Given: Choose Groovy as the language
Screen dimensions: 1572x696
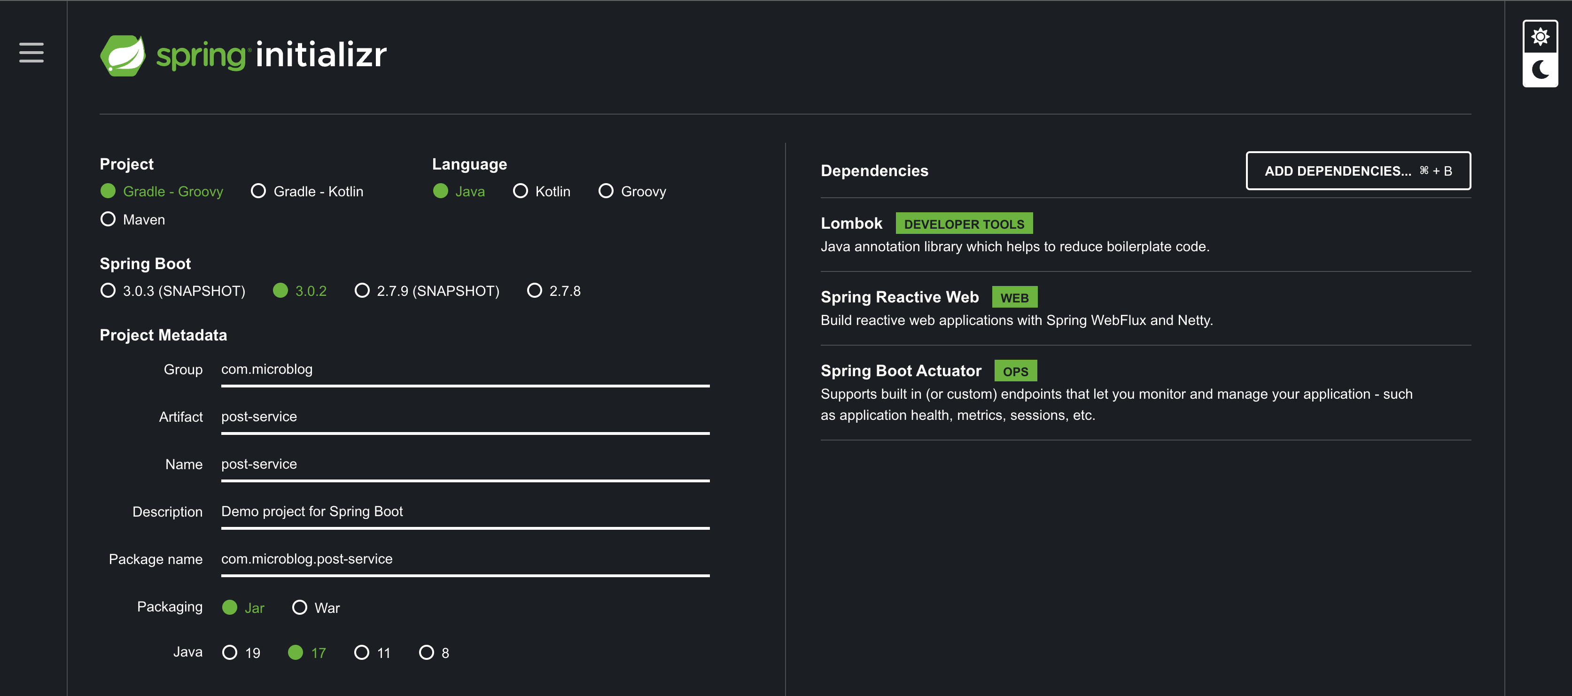Looking at the screenshot, I should tap(606, 192).
